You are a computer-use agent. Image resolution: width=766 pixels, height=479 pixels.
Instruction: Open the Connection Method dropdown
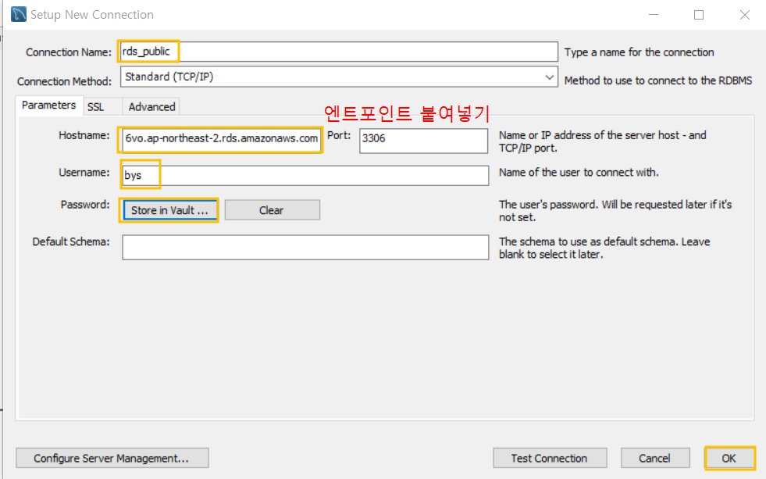339,77
